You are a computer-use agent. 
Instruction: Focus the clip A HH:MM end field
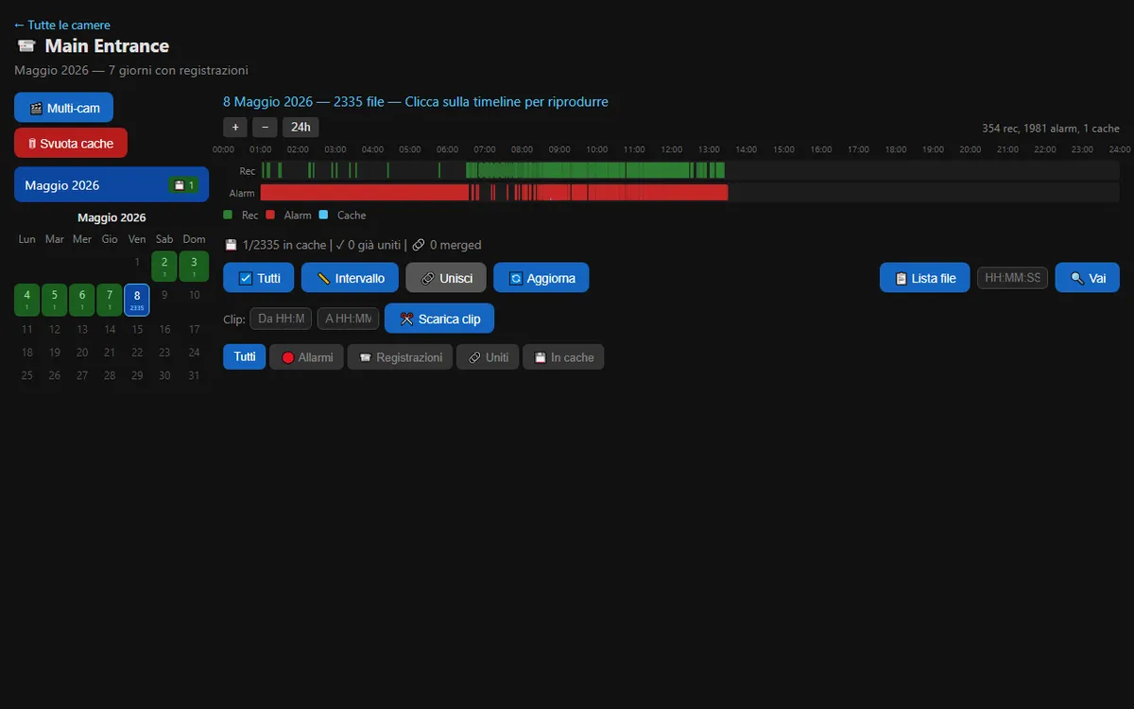coord(348,319)
